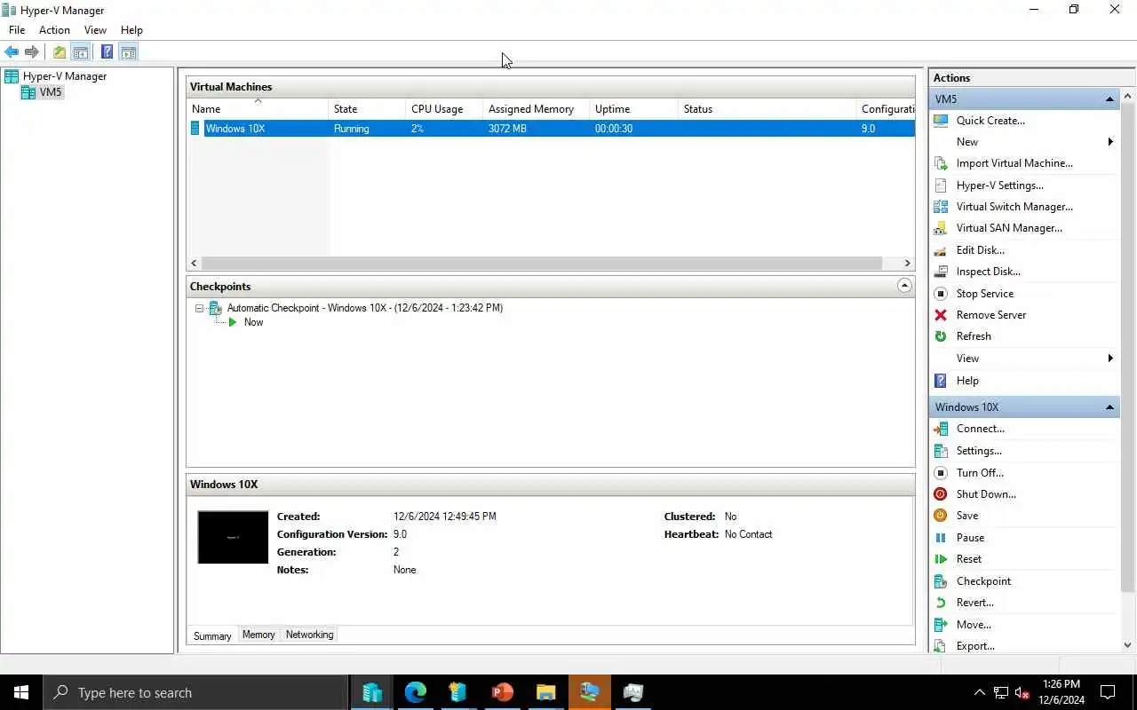Click Inspect Disk action
1137x710 pixels.
click(x=988, y=272)
